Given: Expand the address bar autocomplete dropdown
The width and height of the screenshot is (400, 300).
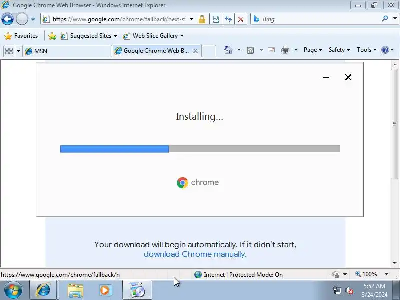Looking at the screenshot, I should pos(192,19).
